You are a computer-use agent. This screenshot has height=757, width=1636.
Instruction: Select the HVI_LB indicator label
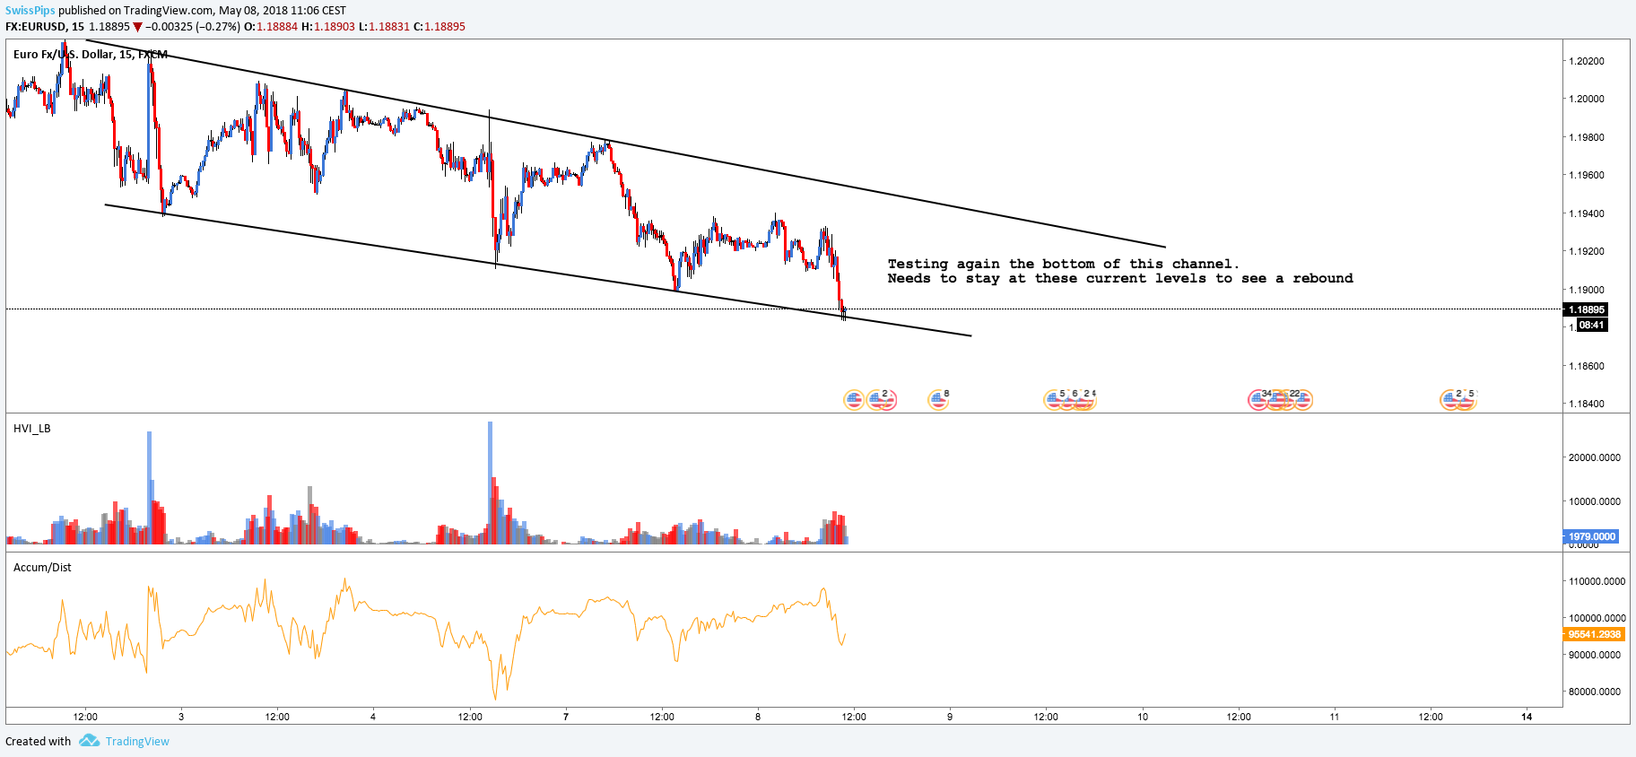(x=32, y=429)
